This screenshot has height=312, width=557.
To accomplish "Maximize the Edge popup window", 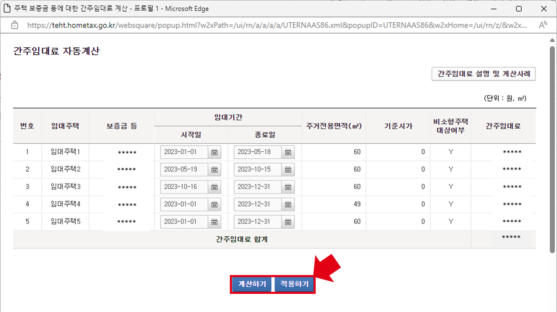I will (519, 9).
